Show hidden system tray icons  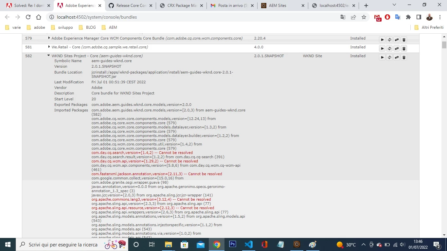pyautogui.click(x=364, y=244)
